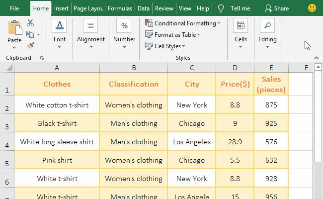Click the Tell me search text

(x=240, y=8)
